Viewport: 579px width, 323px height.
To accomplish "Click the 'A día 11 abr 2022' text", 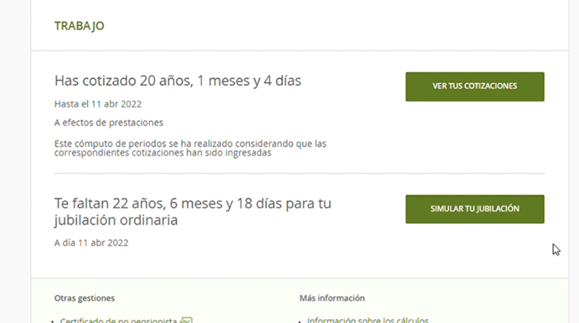I will tap(91, 243).
